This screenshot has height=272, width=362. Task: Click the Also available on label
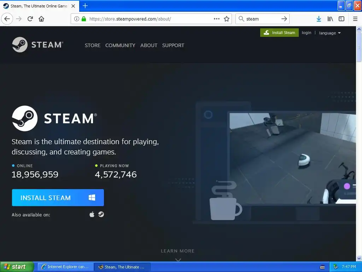31,215
